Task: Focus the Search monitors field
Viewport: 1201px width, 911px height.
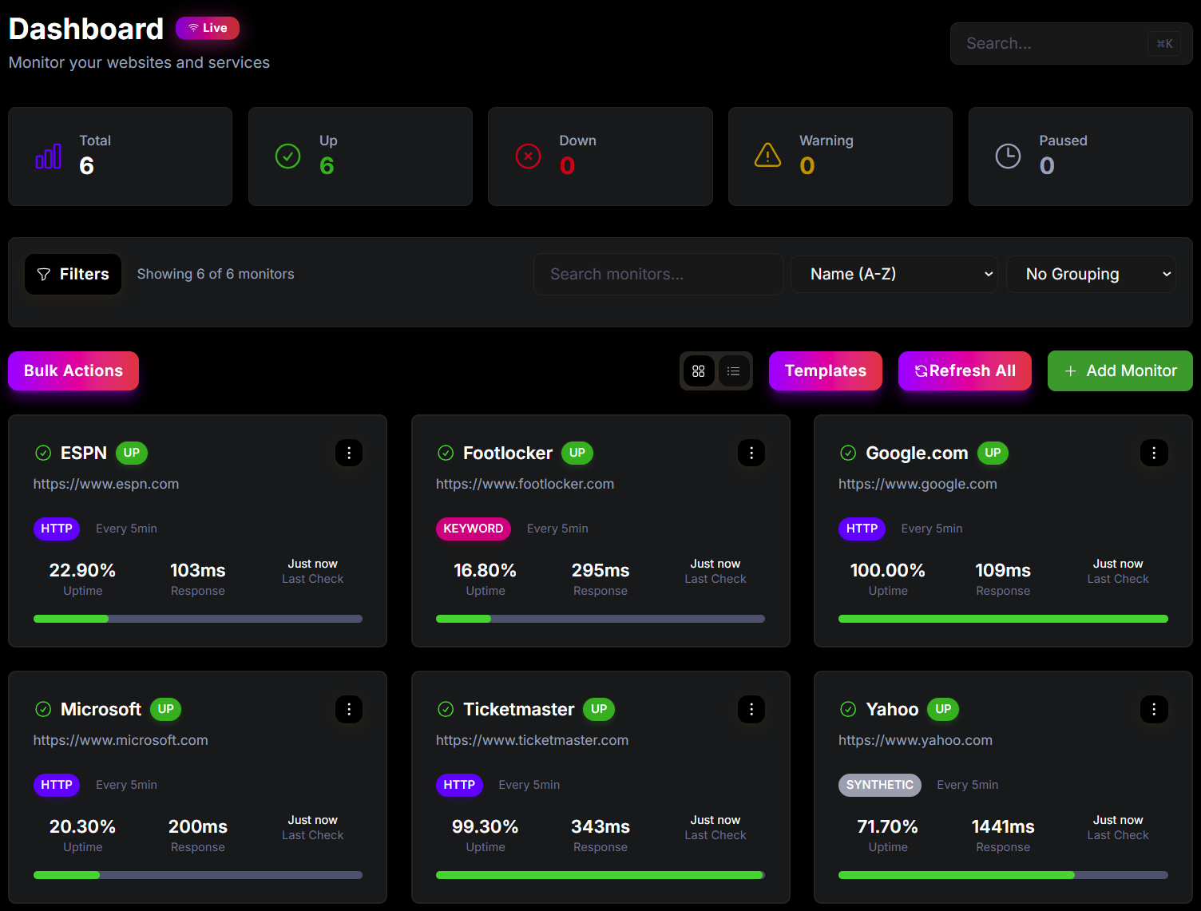Action: click(658, 274)
